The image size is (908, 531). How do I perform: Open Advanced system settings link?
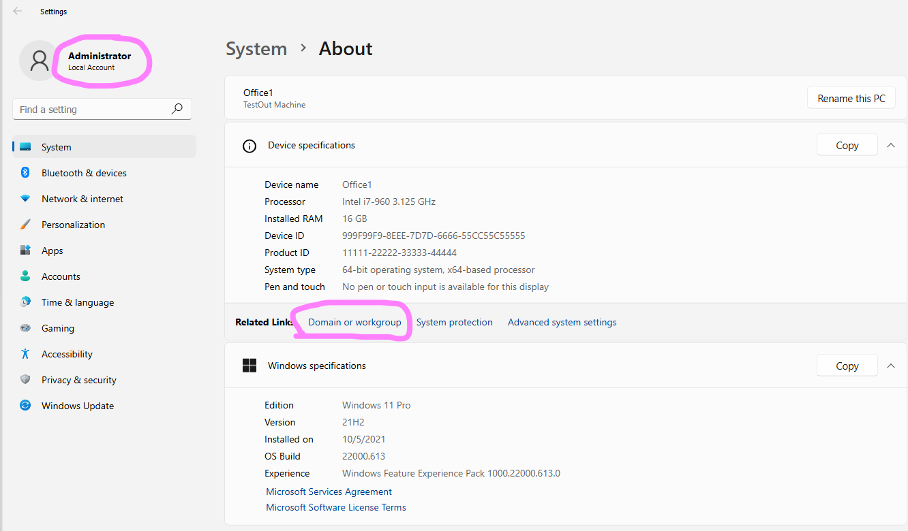tap(562, 322)
